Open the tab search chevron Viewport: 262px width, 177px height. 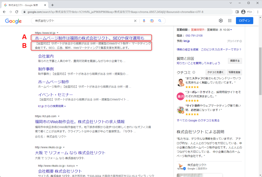click(x=231, y=3)
